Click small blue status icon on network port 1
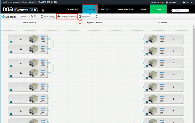The width and height of the screenshot is (195, 123). click(x=11, y=90)
